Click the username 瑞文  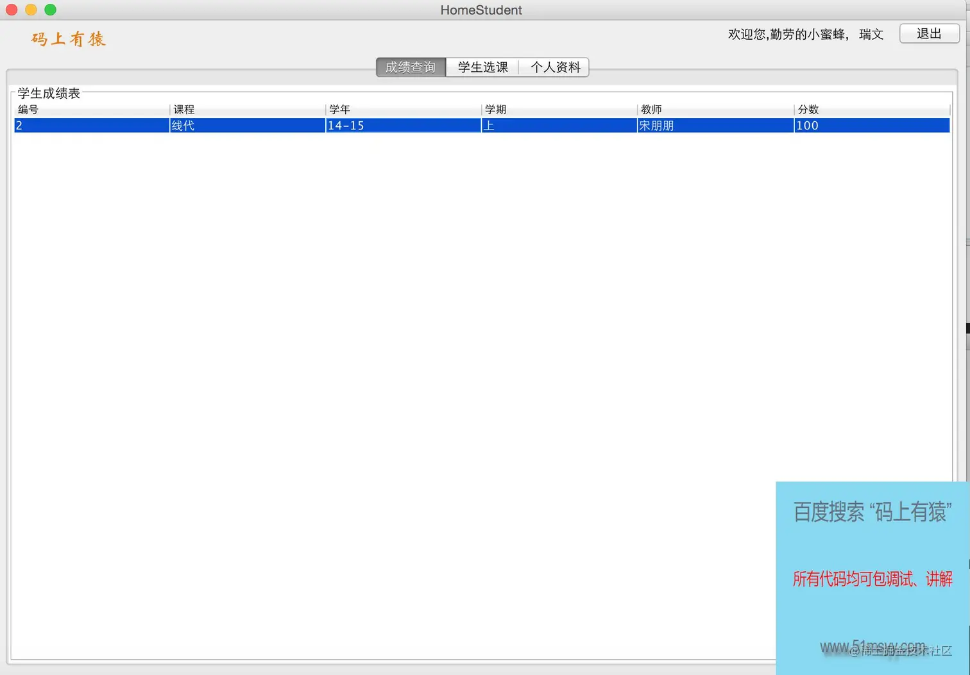pyautogui.click(x=871, y=35)
